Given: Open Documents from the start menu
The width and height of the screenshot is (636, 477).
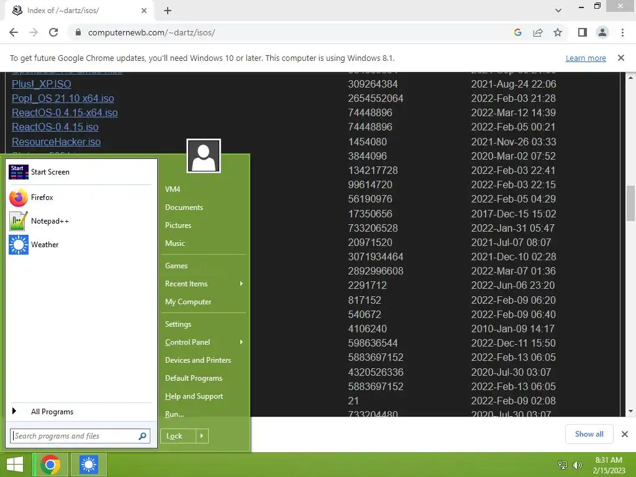Looking at the screenshot, I should (x=184, y=207).
